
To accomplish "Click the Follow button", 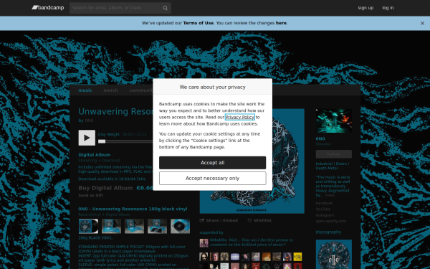I will click(x=334, y=154).
